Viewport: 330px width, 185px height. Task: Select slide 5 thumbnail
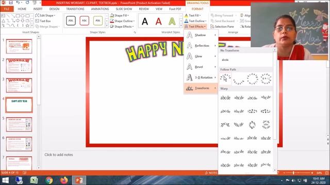[x=19, y=124]
